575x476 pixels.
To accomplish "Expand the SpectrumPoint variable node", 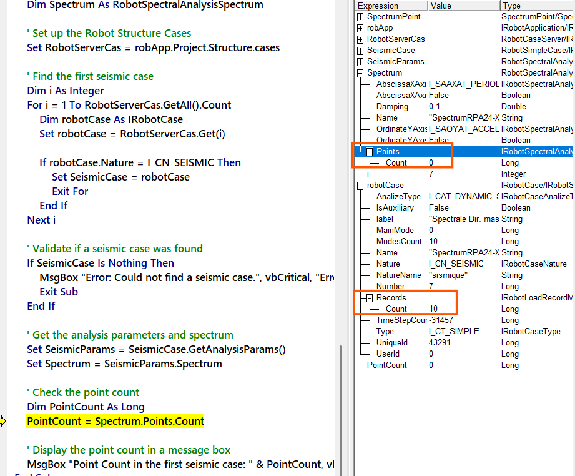I will coord(360,17).
